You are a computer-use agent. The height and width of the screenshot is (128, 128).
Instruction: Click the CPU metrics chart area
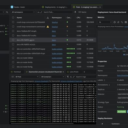tap(113, 40)
